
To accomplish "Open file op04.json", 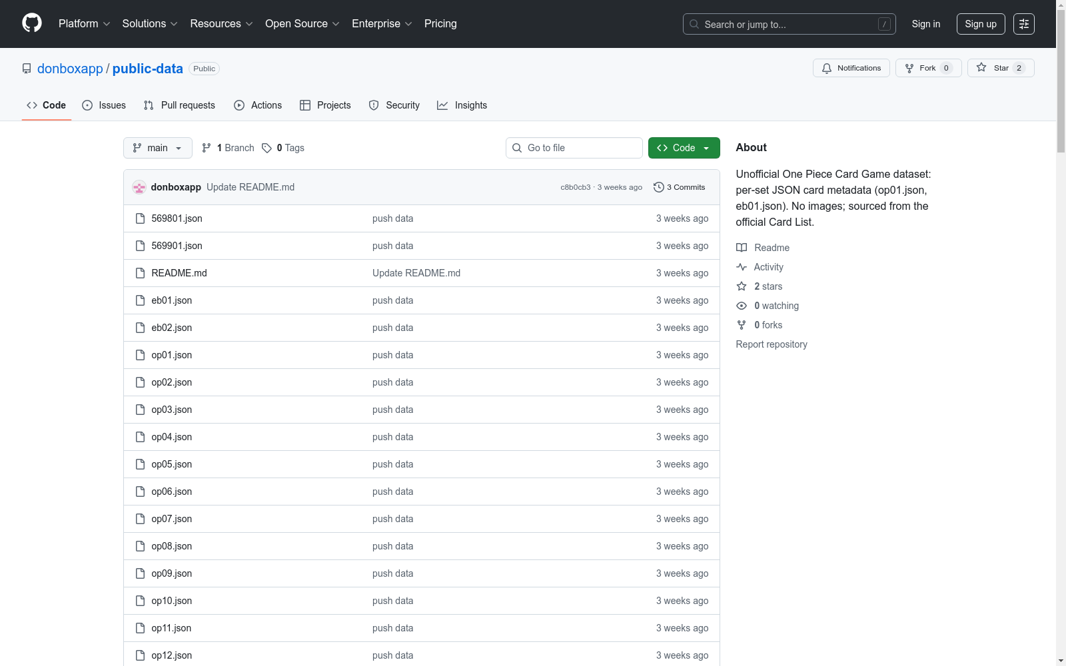I will 172,437.
